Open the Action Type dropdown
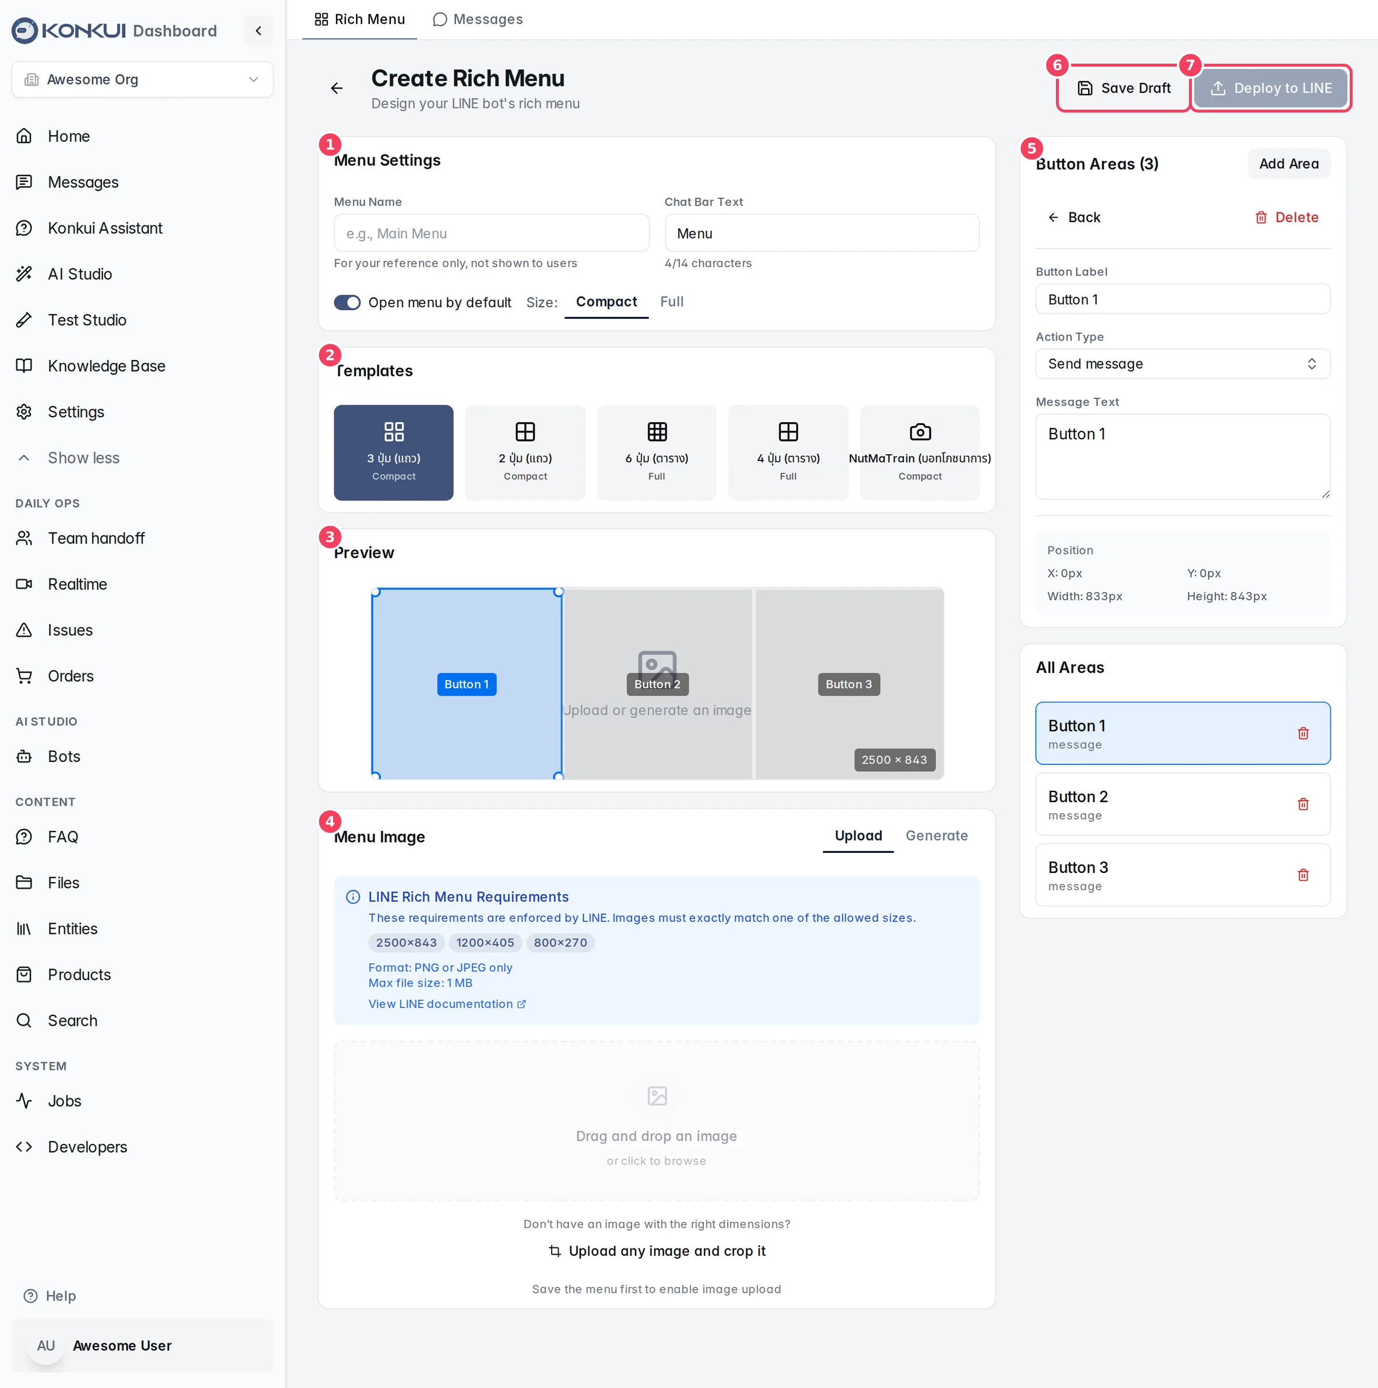The height and width of the screenshot is (1388, 1378). pos(1183,364)
